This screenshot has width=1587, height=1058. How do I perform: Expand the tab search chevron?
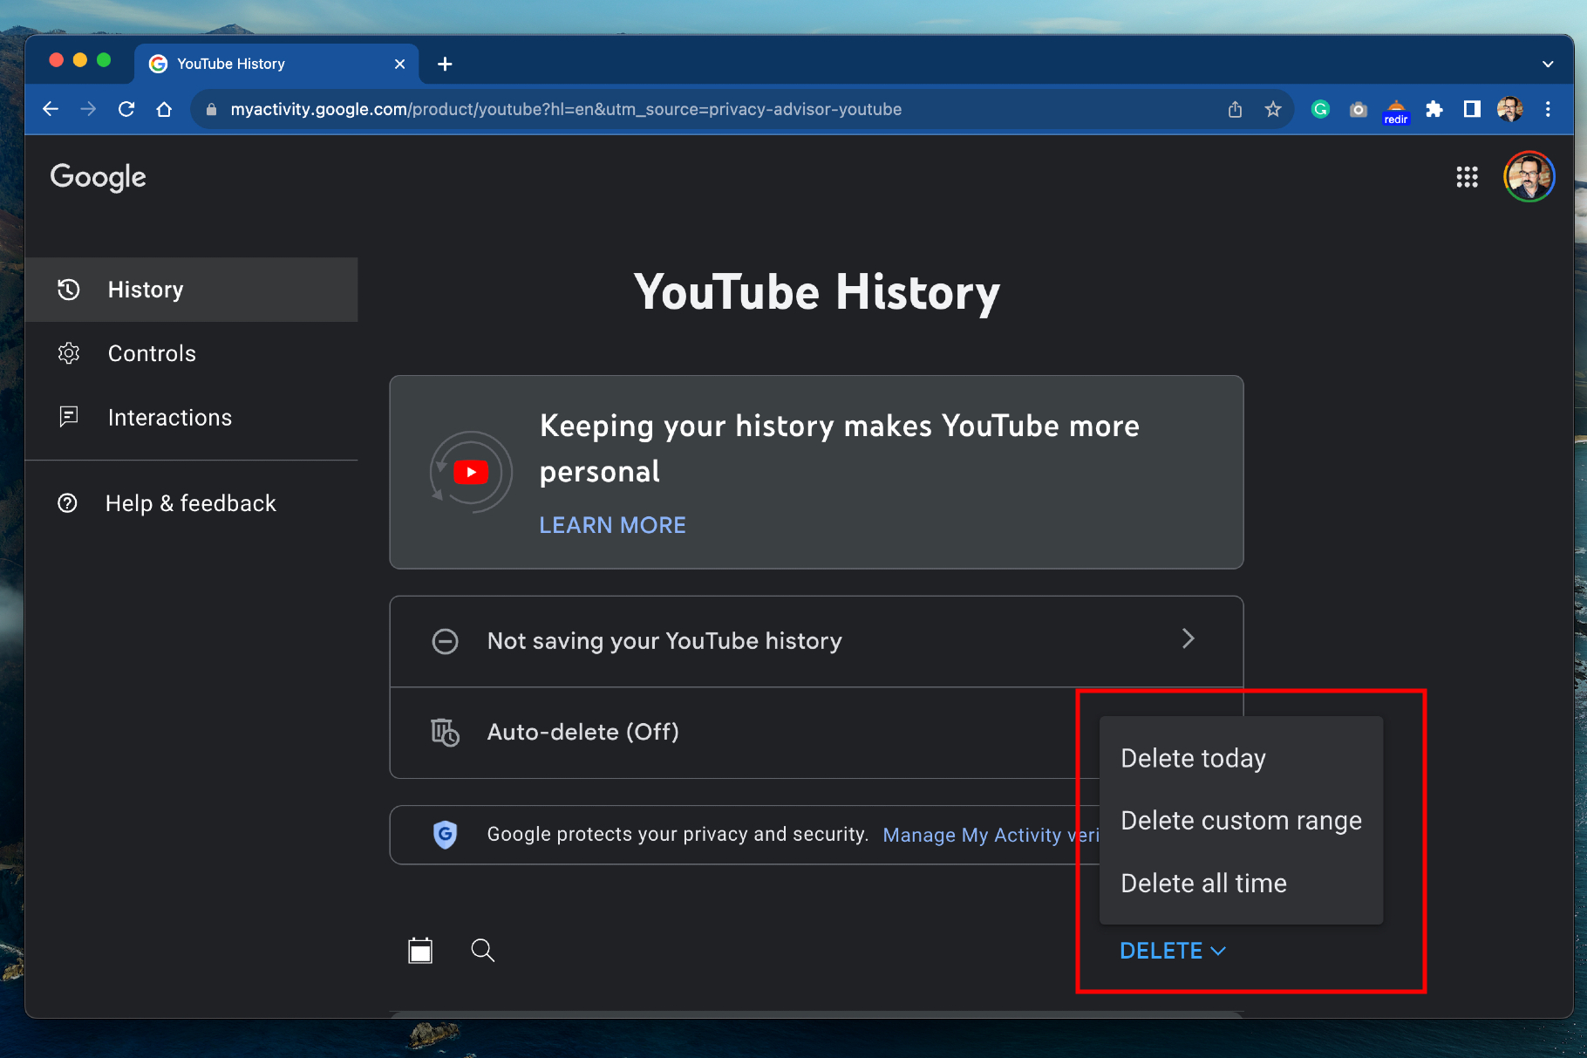1548,64
